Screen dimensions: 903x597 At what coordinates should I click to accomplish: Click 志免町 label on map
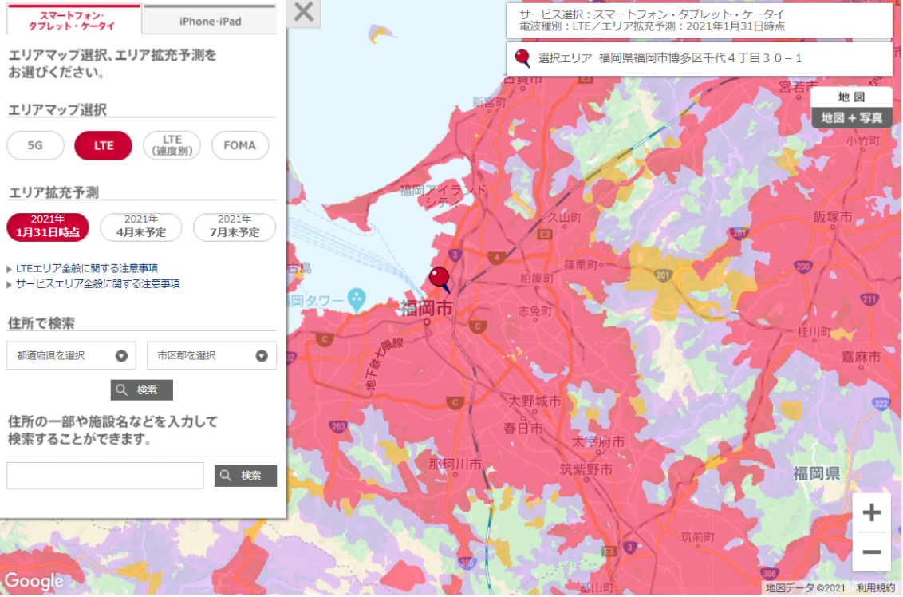[535, 312]
